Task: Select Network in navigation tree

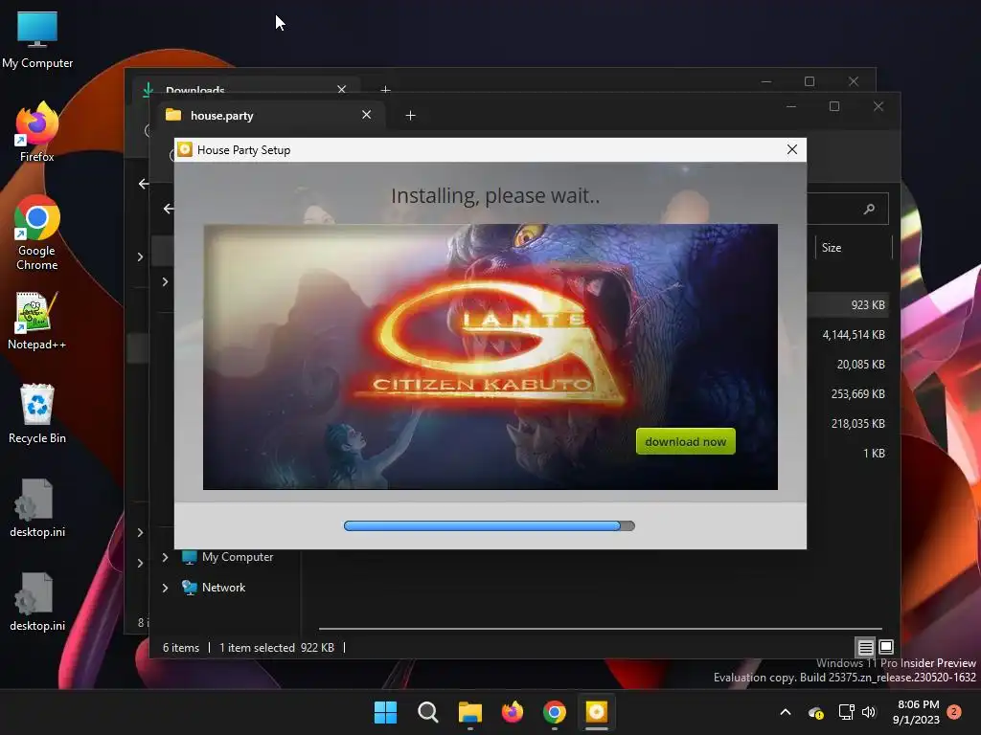Action: [214, 588]
